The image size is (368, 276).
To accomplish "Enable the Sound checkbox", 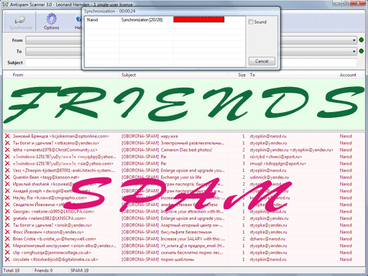I will [x=251, y=22].
